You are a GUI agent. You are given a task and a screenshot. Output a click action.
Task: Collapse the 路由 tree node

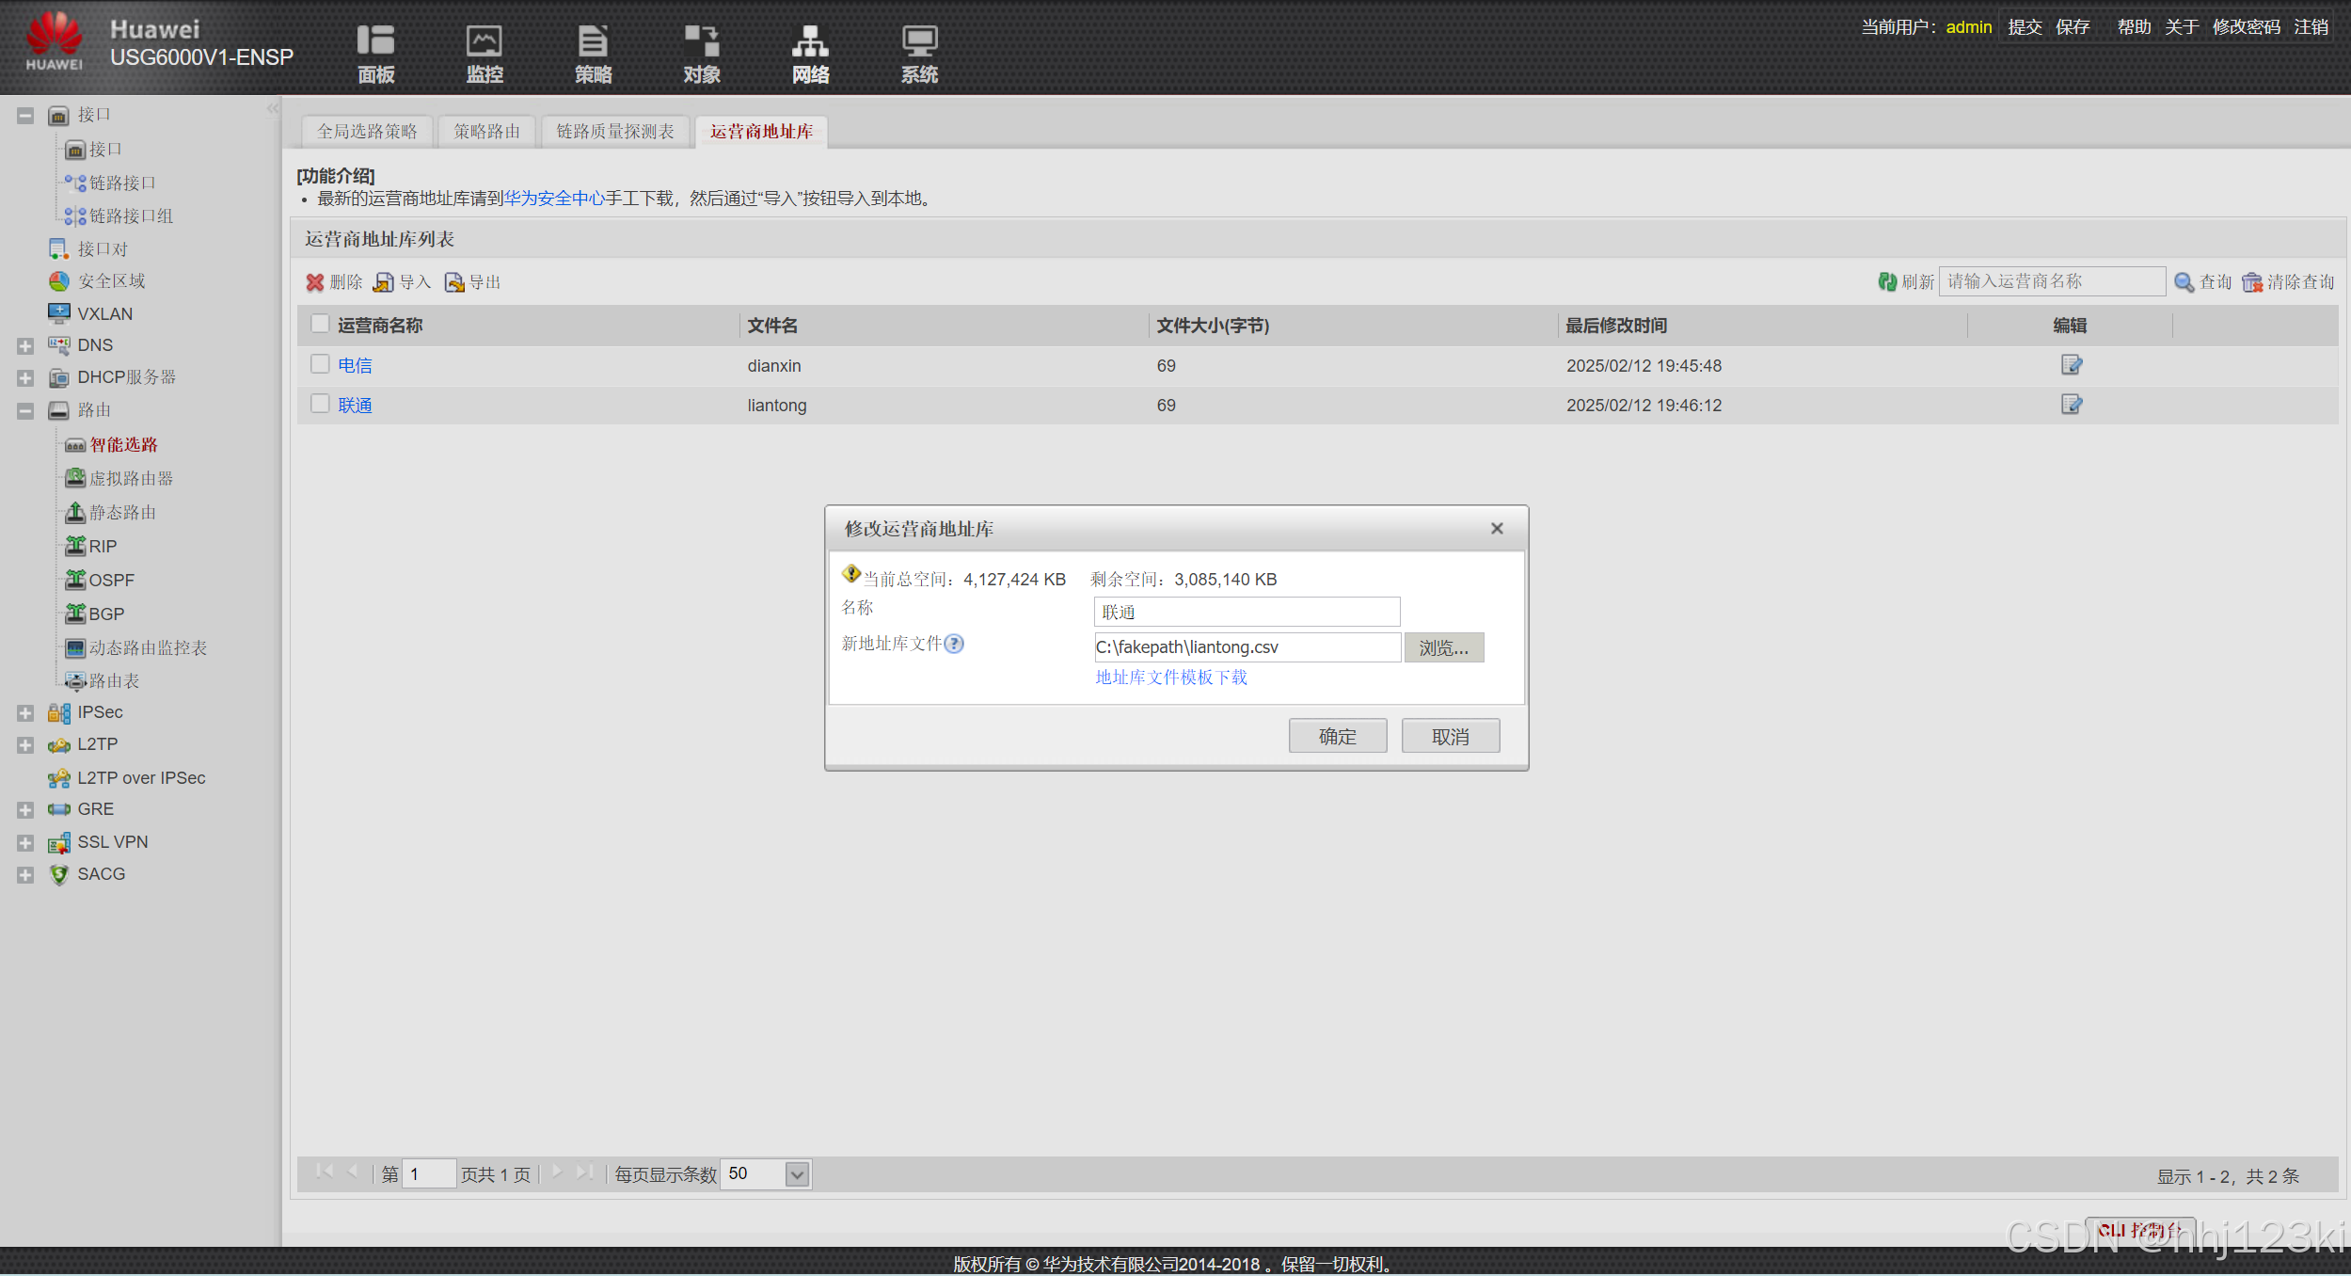click(x=25, y=411)
